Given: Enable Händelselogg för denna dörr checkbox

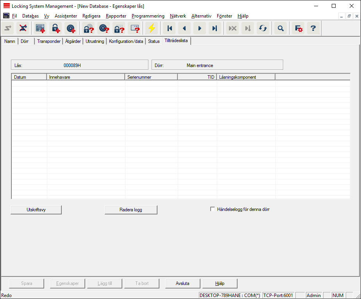Looking at the screenshot, I should (213, 209).
